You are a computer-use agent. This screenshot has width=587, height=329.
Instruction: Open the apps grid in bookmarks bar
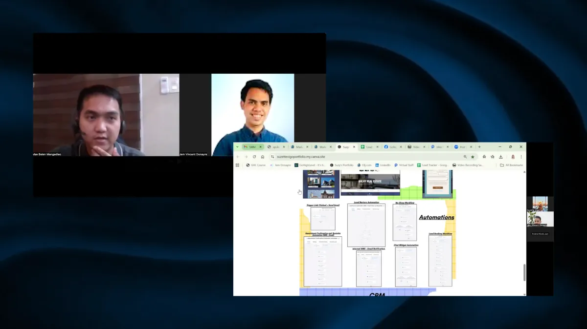[238, 165]
